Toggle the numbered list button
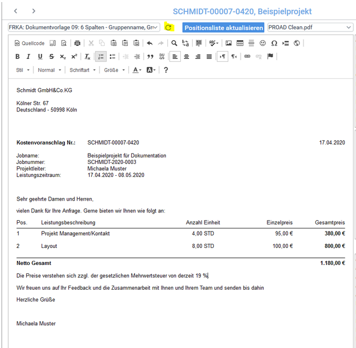The height and width of the screenshot is (348, 356). 100,57
